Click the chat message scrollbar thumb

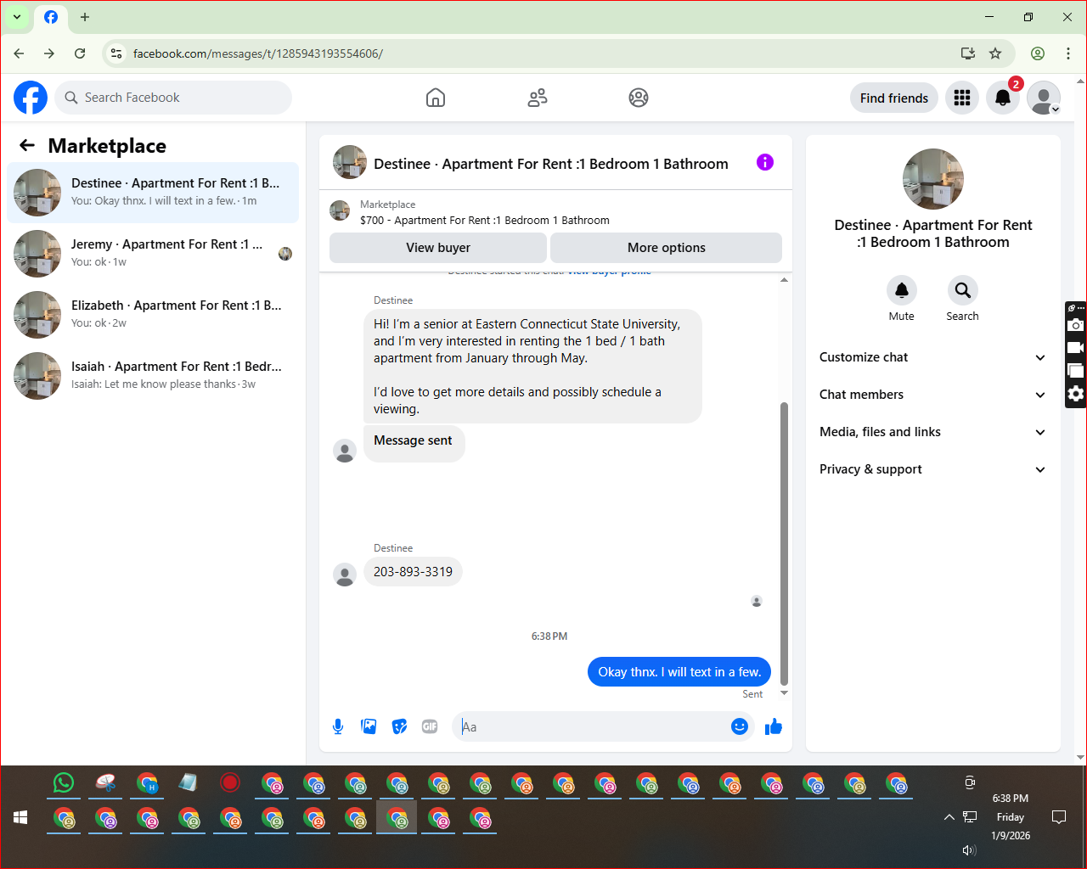[784, 543]
